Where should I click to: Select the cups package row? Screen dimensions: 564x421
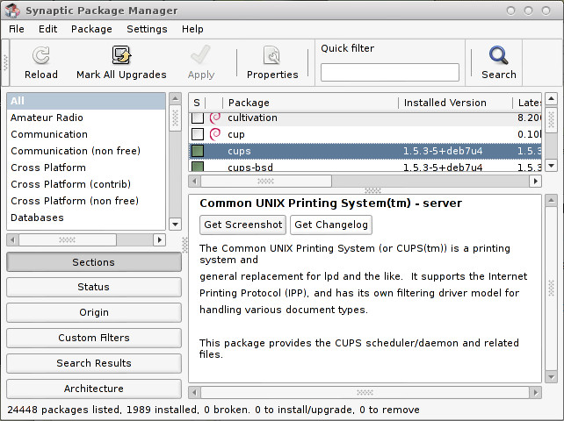[x=365, y=151]
